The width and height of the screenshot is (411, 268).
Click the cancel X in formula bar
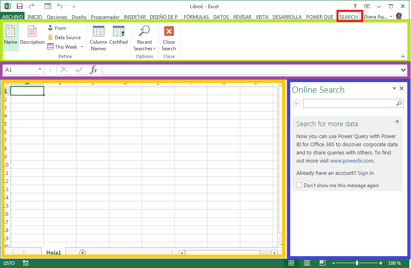(x=64, y=69)
